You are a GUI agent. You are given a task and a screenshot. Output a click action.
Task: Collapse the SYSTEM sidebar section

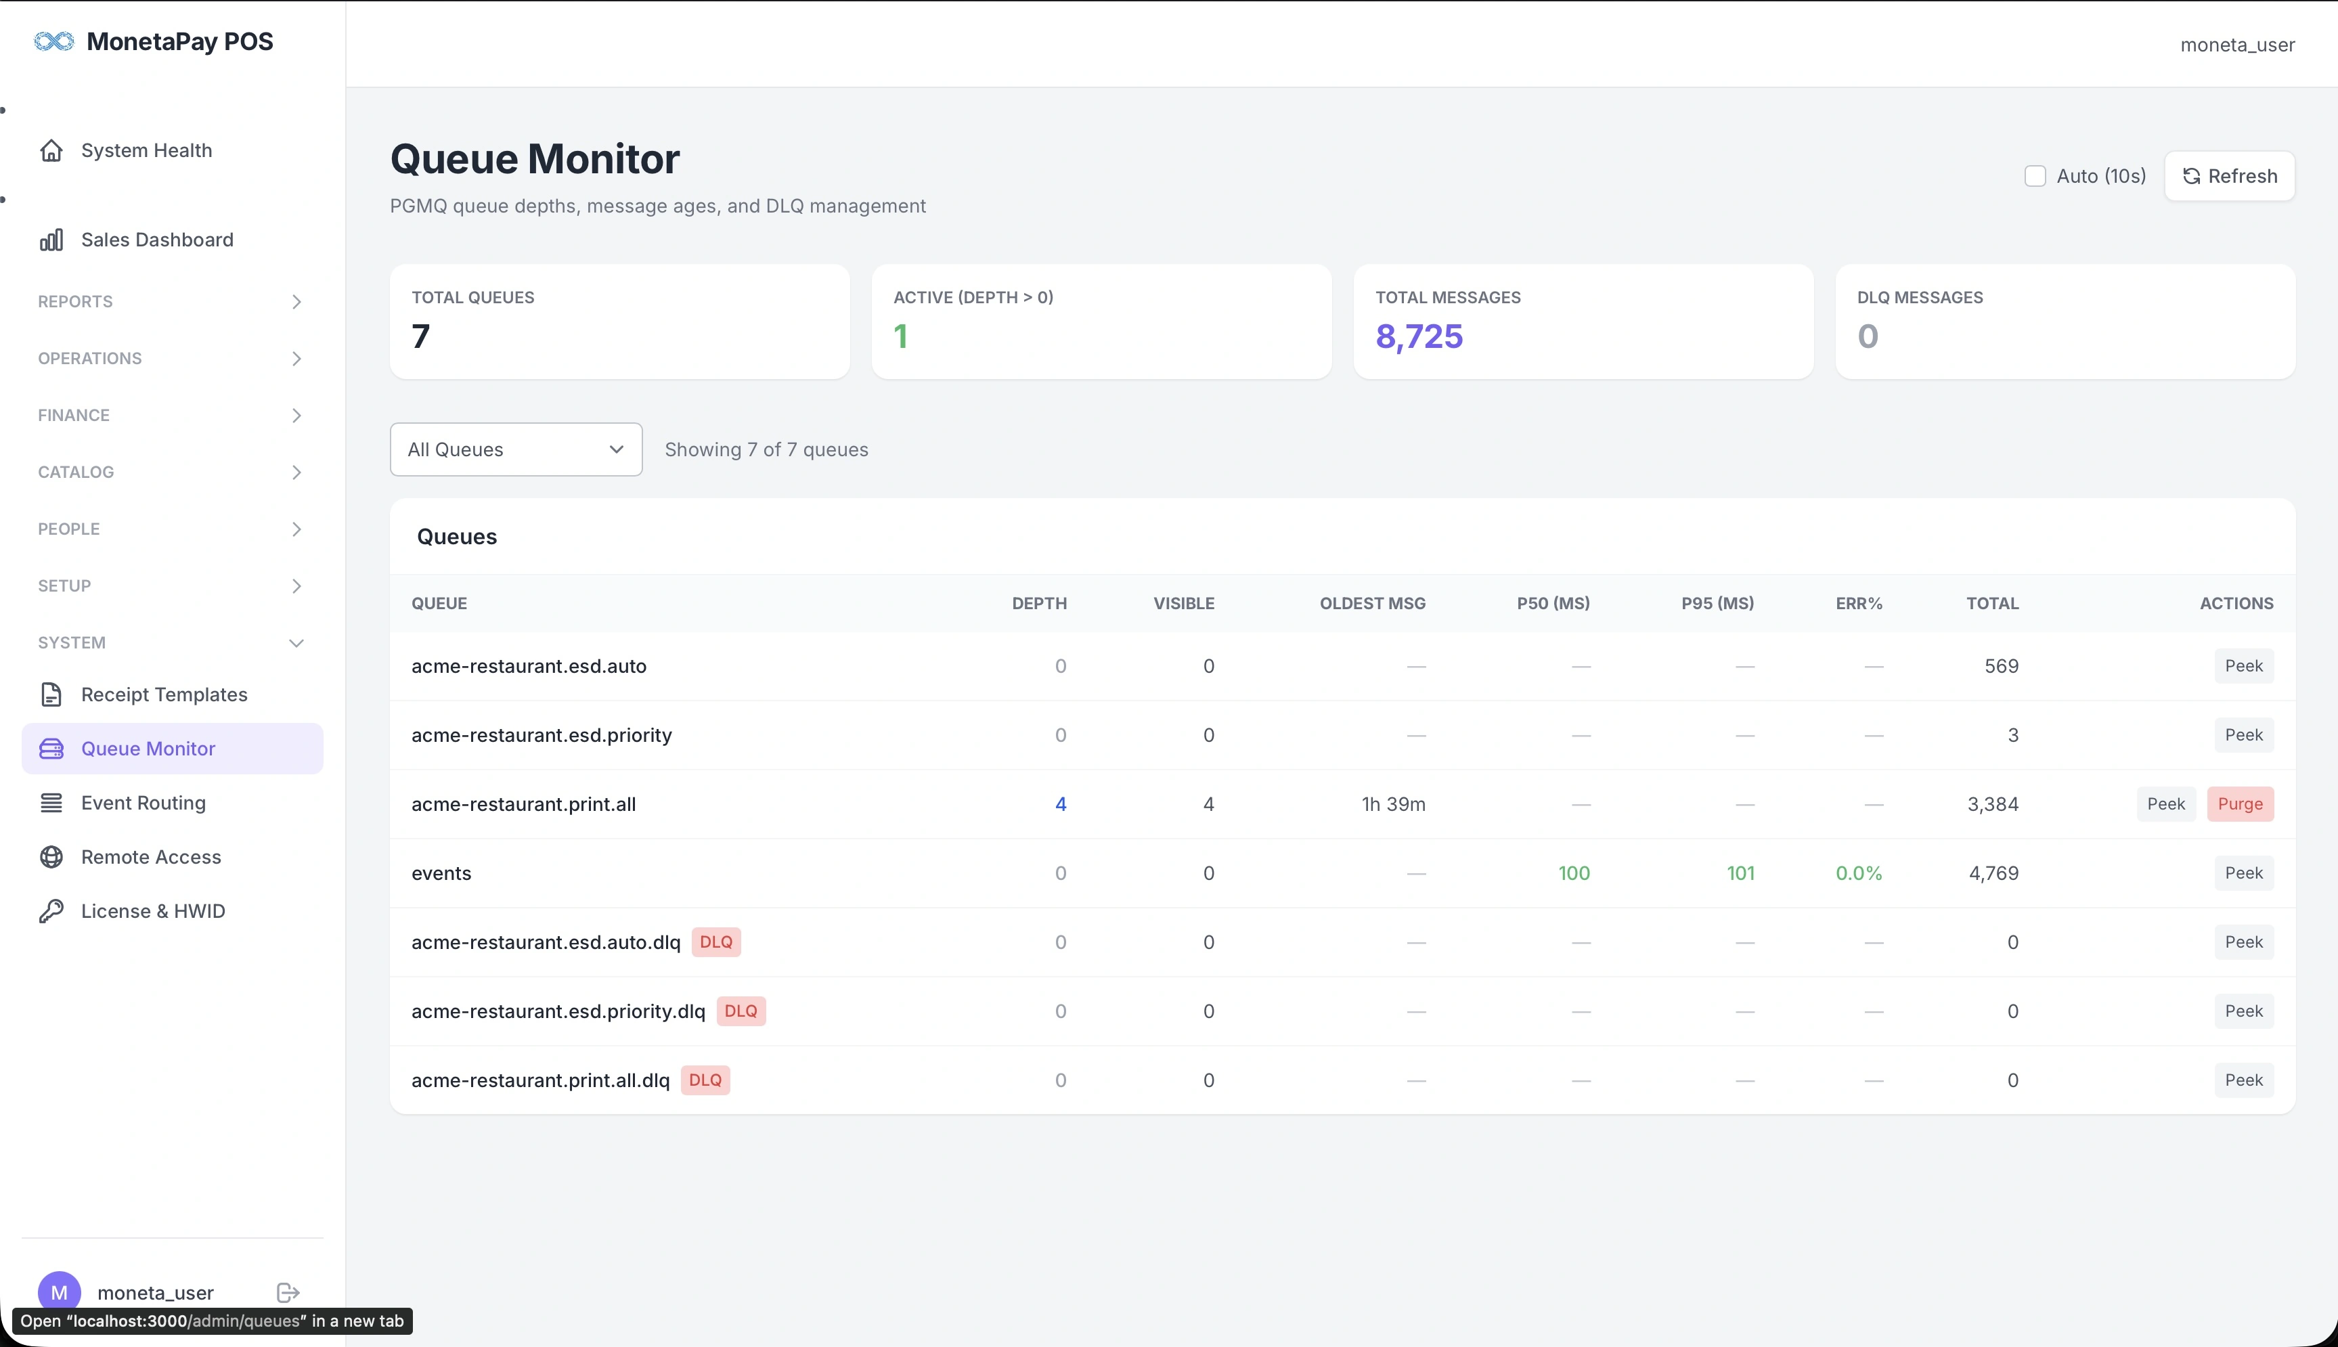coord(171,643)
